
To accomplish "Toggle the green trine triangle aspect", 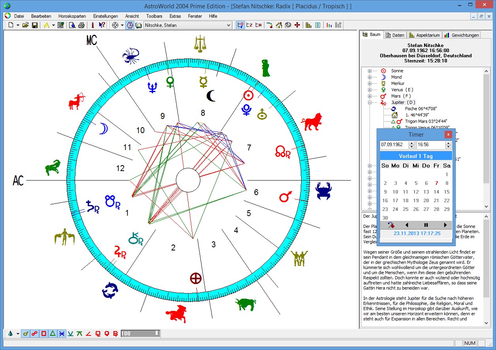I will point(52,334).
